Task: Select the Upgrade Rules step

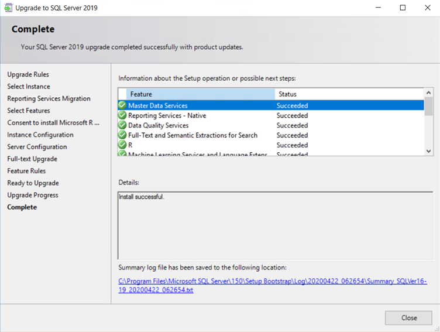Action: [28, 74]
